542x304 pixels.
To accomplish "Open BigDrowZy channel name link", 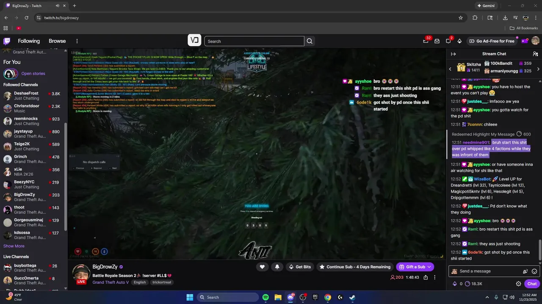I will click(x=105, y=267).
